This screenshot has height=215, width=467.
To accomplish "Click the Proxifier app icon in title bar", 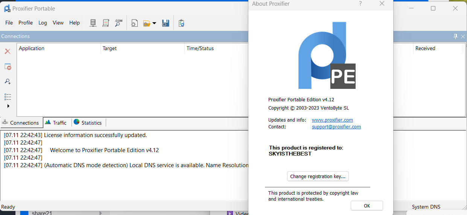I will 7,8.
